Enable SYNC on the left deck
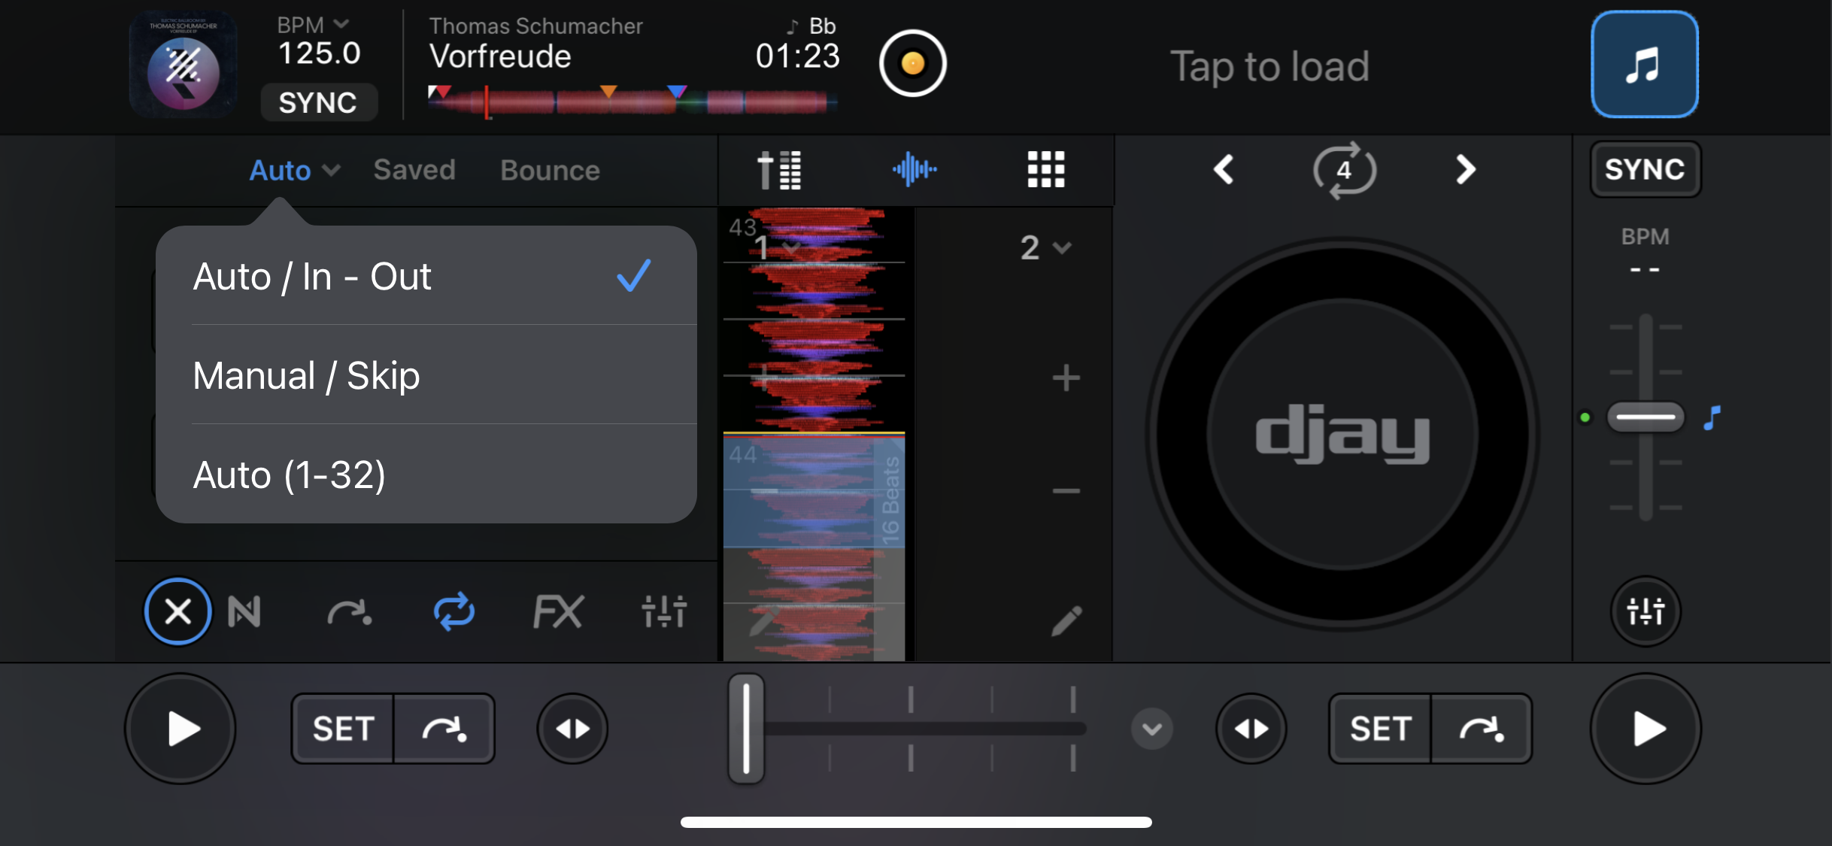This screenshot has height=846, width=1832. click(x=319, y=102)
